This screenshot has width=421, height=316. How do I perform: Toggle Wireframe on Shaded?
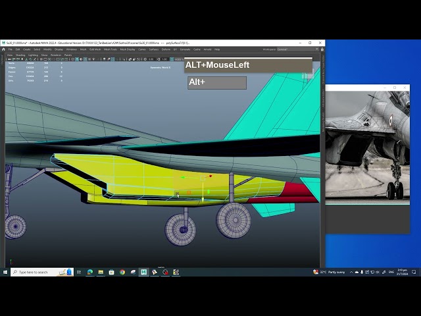click(x=86, y=59)
